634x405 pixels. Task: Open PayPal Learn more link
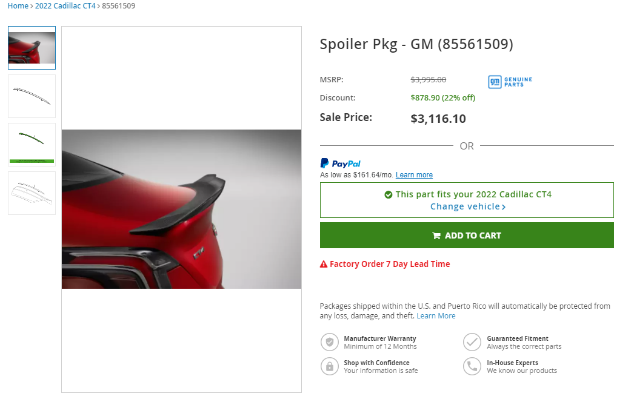[x=414, y=175]
